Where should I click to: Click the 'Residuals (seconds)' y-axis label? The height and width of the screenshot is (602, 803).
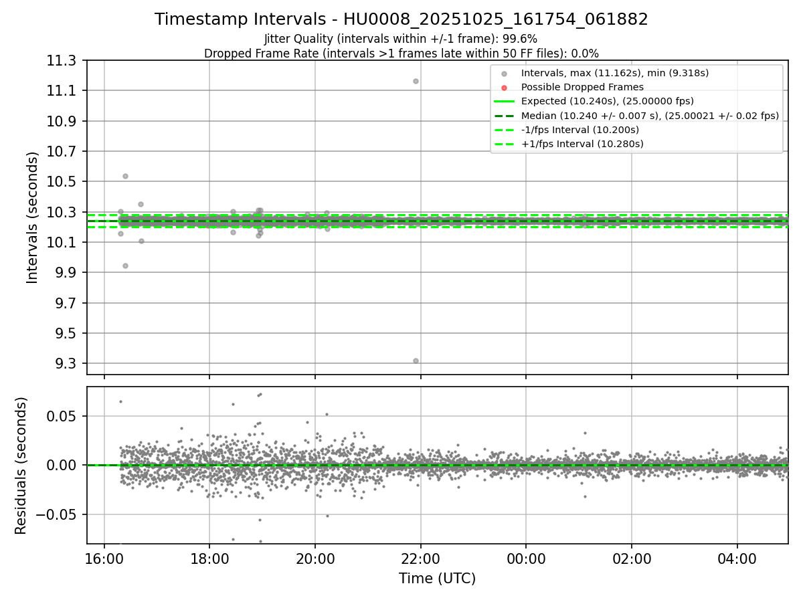[21, 466]
